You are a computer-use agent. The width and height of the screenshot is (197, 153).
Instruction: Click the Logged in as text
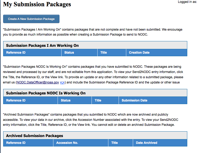pos(187,2)
